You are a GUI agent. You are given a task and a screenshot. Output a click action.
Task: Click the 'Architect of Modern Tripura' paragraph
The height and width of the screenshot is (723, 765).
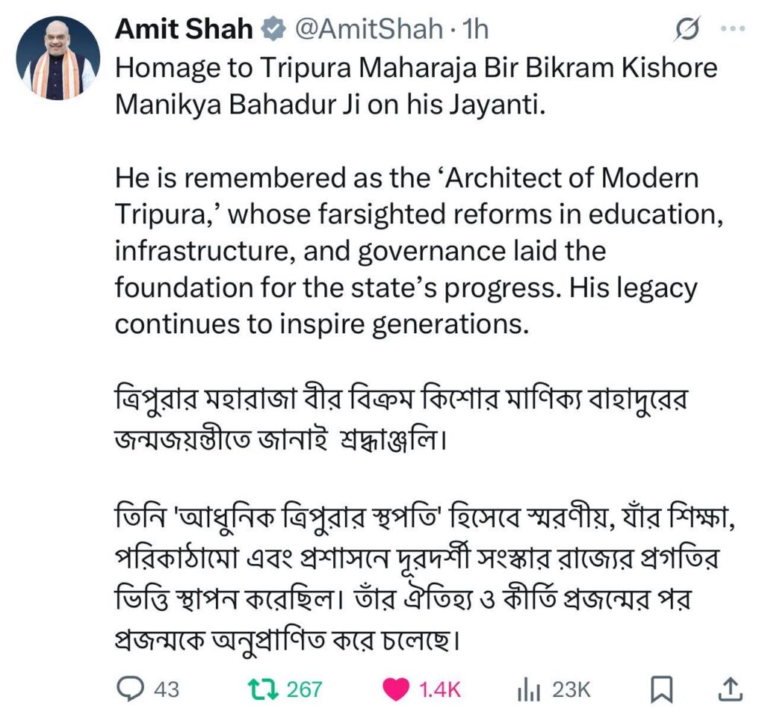click(419, 250)
